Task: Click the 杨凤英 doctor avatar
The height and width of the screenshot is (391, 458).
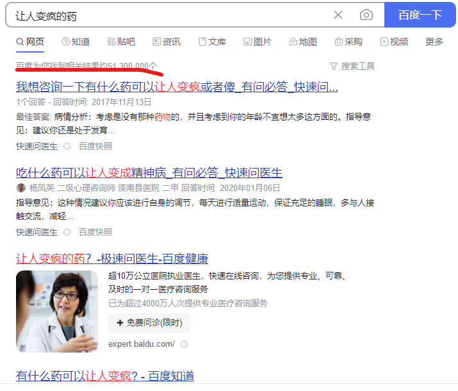Action: click(x=20, y=188)
